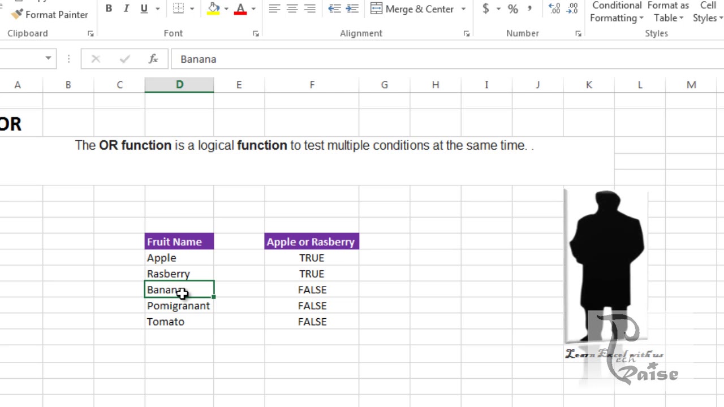Select column D header
The image size is (724, 407).
coord(179,85)
